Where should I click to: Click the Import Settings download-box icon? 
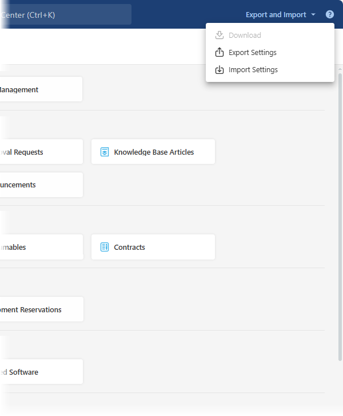coord(219,70)
